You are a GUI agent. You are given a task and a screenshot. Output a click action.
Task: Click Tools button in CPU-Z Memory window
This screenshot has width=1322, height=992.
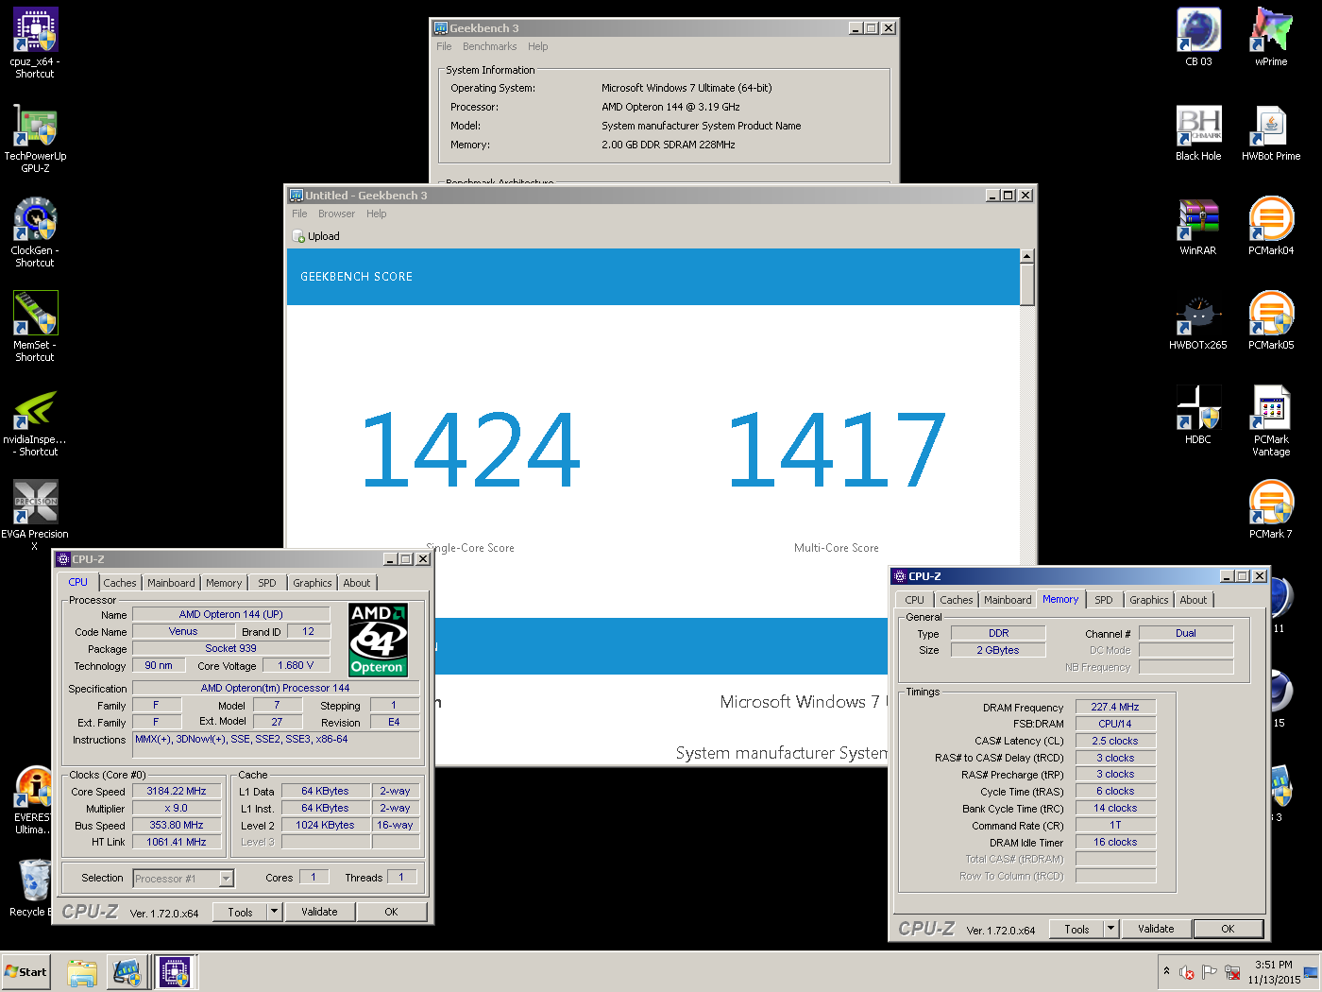click(x=1077, y=929)
